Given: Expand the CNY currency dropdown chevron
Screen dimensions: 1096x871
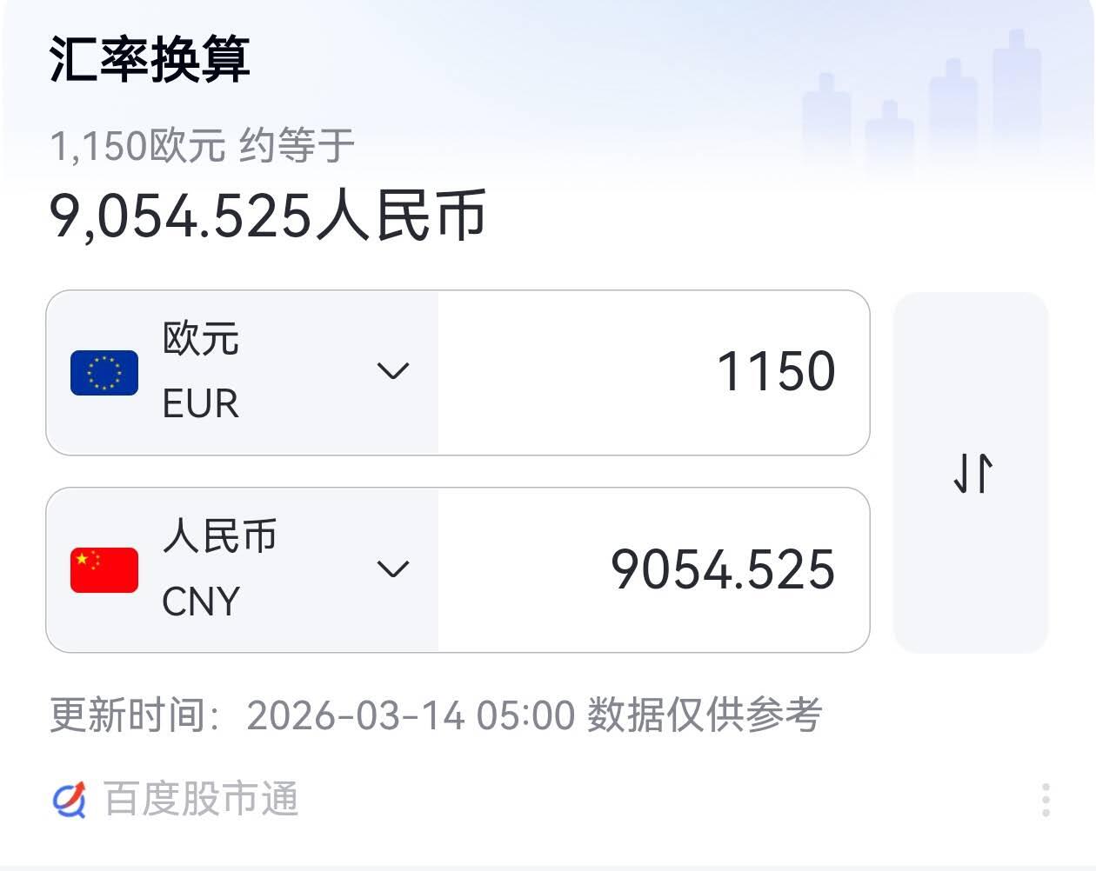Looking at the screenshot, I should (394, 569).
